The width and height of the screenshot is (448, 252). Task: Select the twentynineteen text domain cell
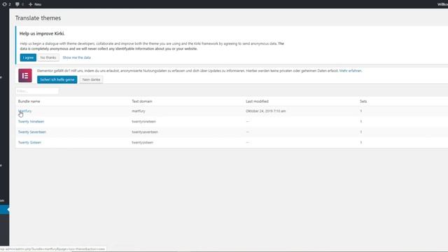point(143,121)
